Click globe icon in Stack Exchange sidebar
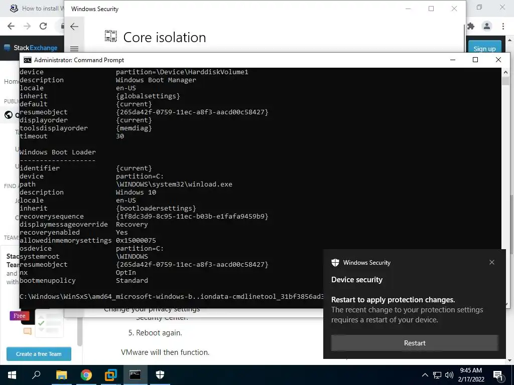Viewport: 514px width, 385px height. pyautogui.click(x=9, y=115)
